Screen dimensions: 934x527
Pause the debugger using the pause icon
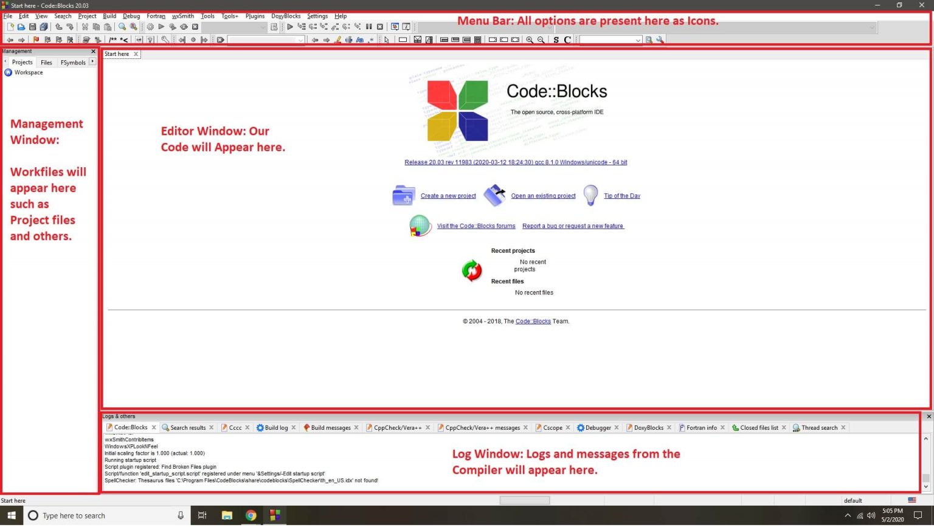368,27
